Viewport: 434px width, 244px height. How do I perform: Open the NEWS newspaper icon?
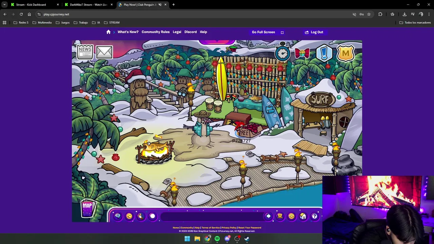click(85, 52)
